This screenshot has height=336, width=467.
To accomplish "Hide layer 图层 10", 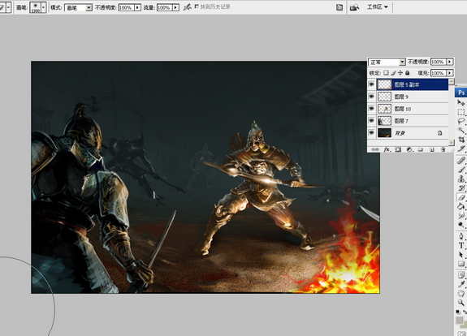I will (x=371, y=109).
